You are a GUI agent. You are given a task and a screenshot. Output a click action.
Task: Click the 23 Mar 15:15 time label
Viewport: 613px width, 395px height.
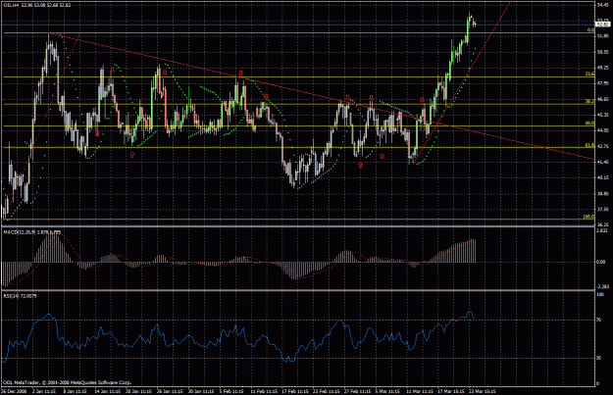(x=483, y=391)
